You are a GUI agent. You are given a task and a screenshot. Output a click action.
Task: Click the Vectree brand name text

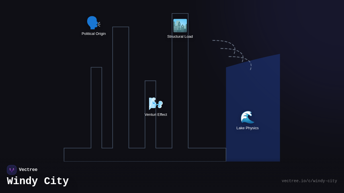tap(28, 170)
